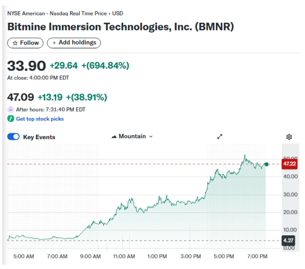Viewport: 305px width, 269px height.
Task: Click the Bitmine Immersion Technologies title
Action: [x=121, y=27]
